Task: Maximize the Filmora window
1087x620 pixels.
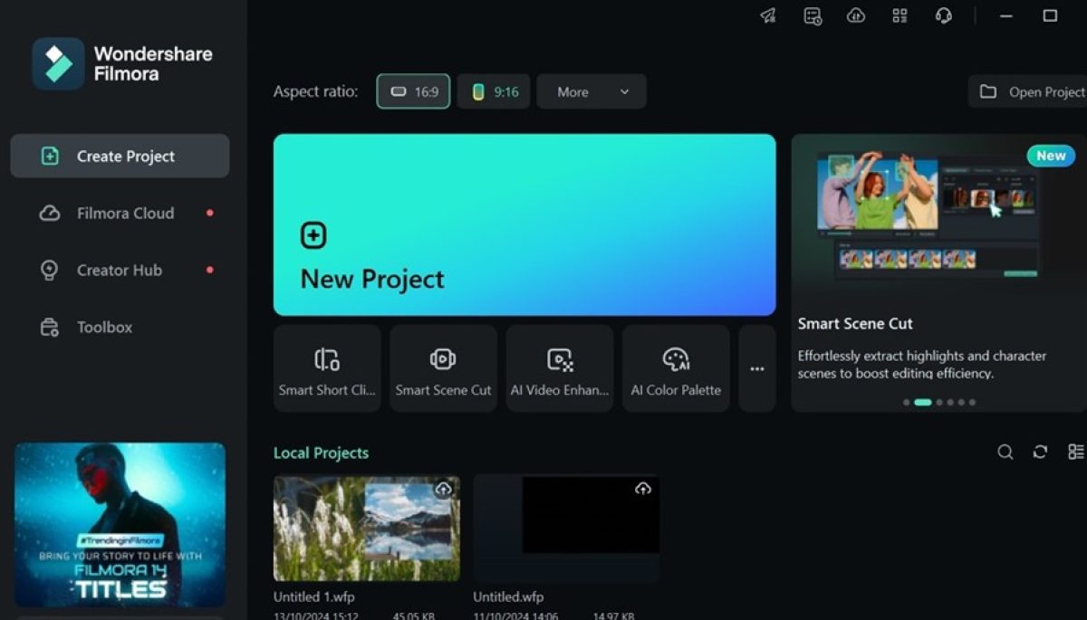Action: [1050, 16]
